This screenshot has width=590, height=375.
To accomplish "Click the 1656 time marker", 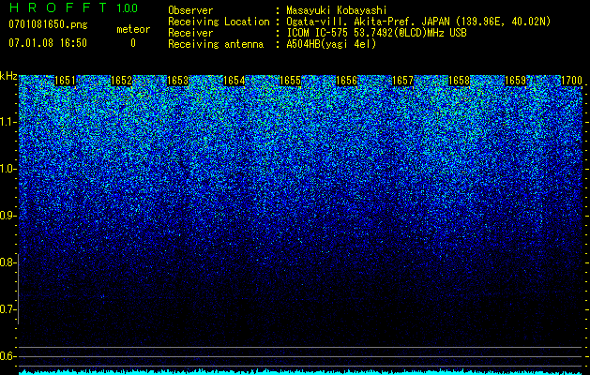I will pyautogui.click(x=346, y=81).
